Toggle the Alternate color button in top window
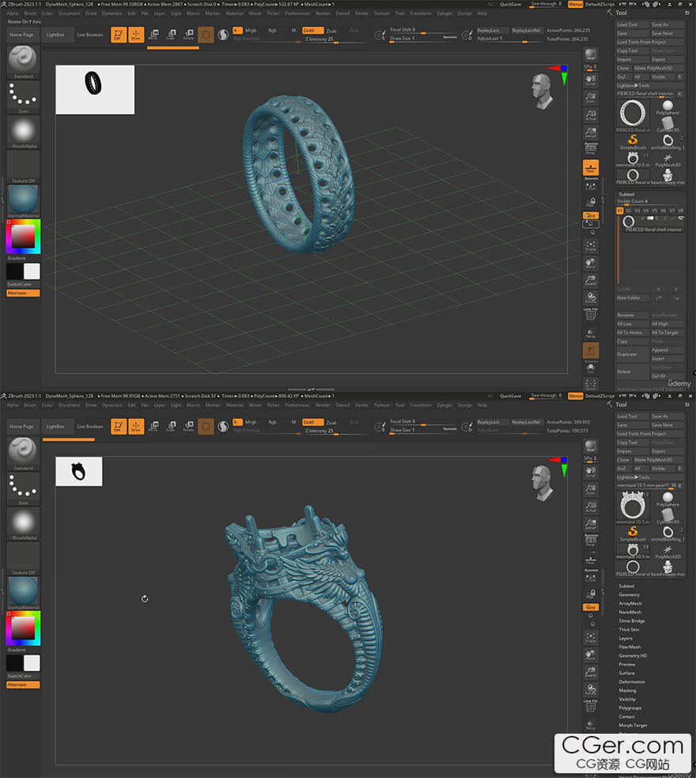The width and height of the screenshot is (696, 778). (x=23, y=294)
